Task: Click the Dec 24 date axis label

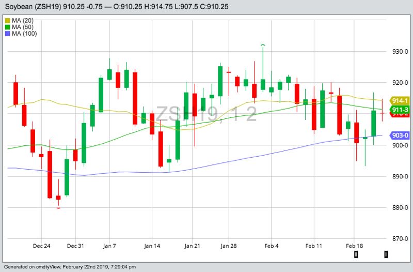Action: point(41,246)
